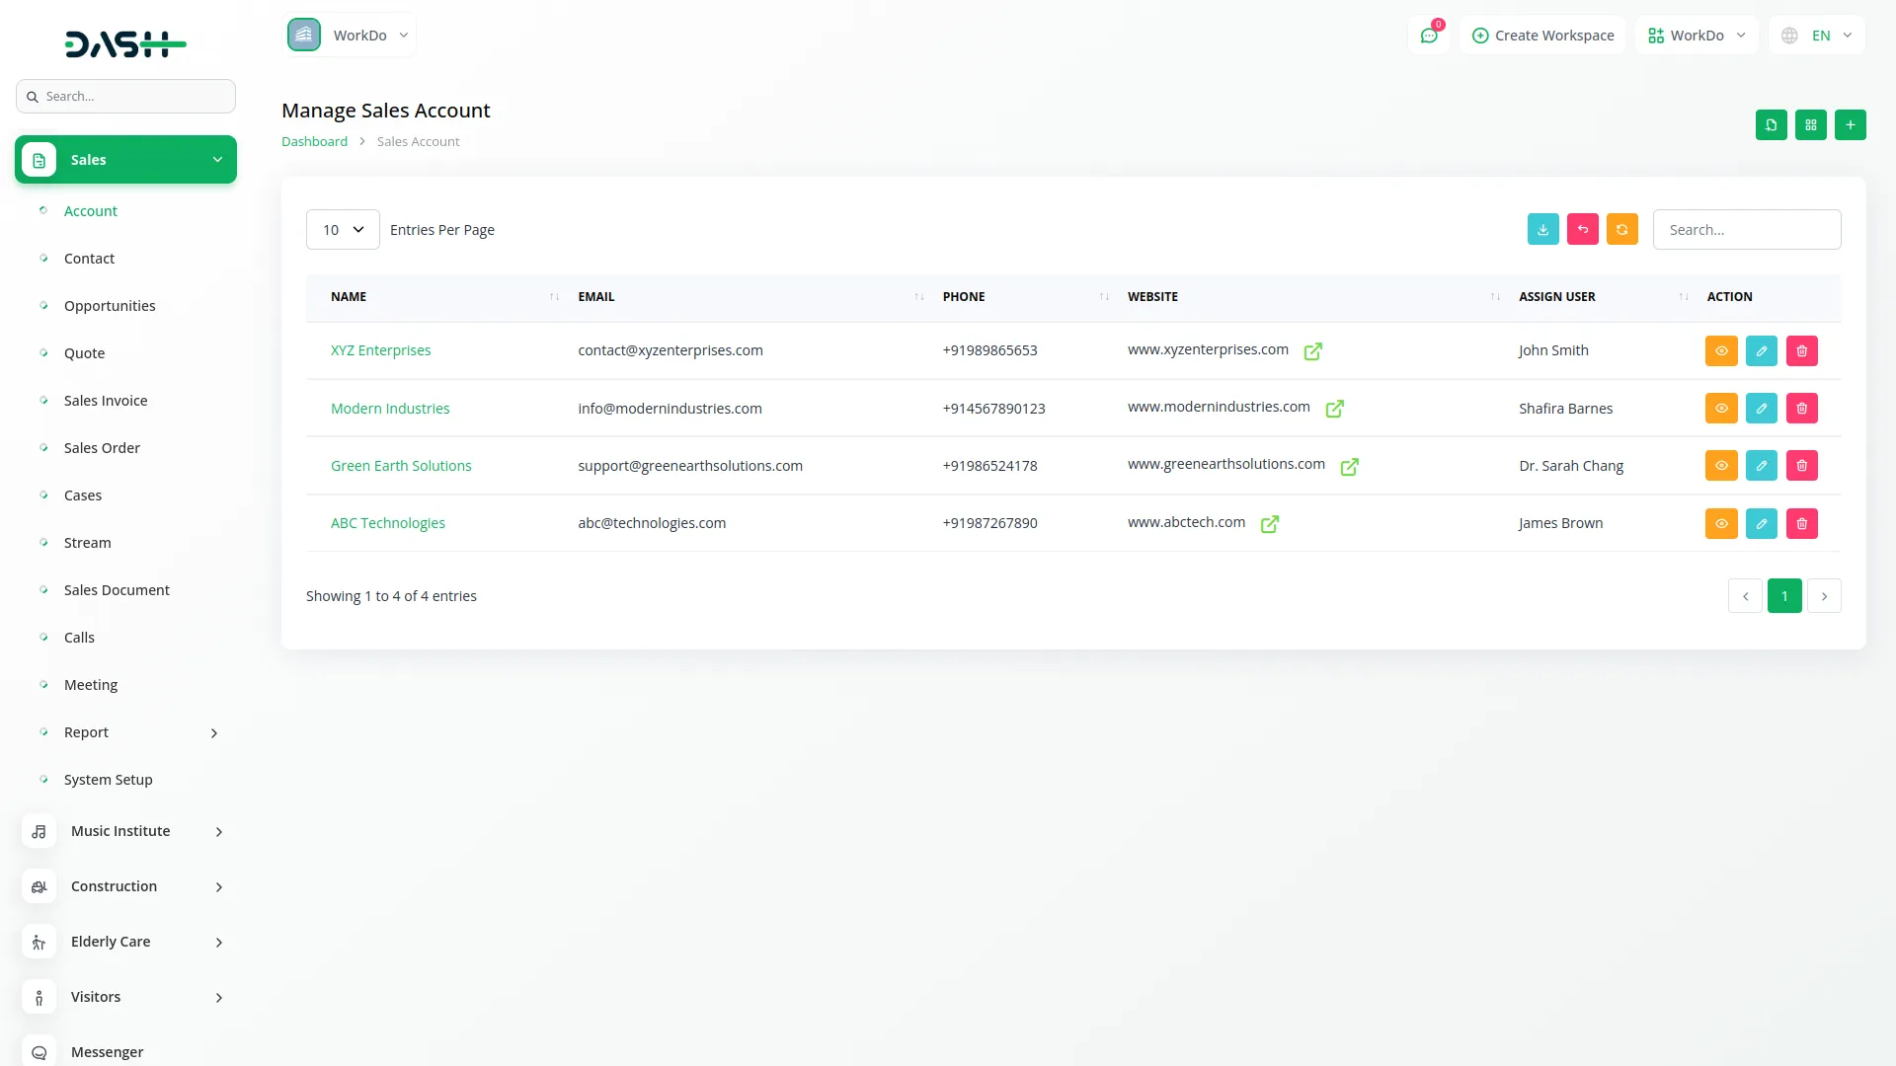Screen dimensions: 1896x1066
Task: Go to Sales Invoice menu item
Action: coord(106,401)
